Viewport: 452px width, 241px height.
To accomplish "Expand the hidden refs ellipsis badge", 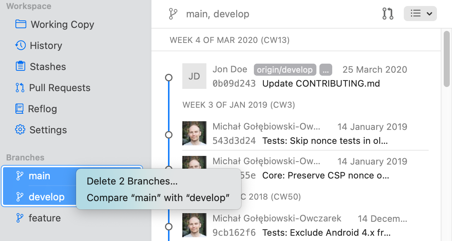I will [x=325, y=70].
